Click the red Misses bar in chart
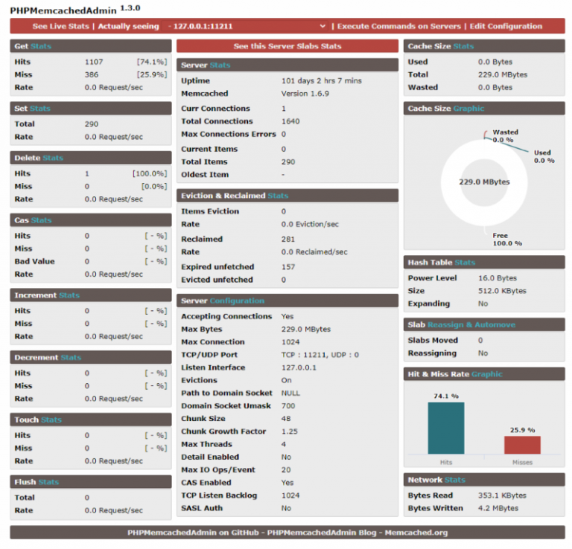The height and width of the screenshot is (549, 572). (522, 445)
